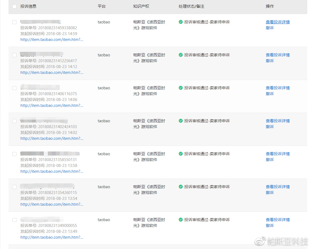Click complaint time 2018-08-23 13:58
Screen dimensions: 311x249
click(x=62, y=166)
